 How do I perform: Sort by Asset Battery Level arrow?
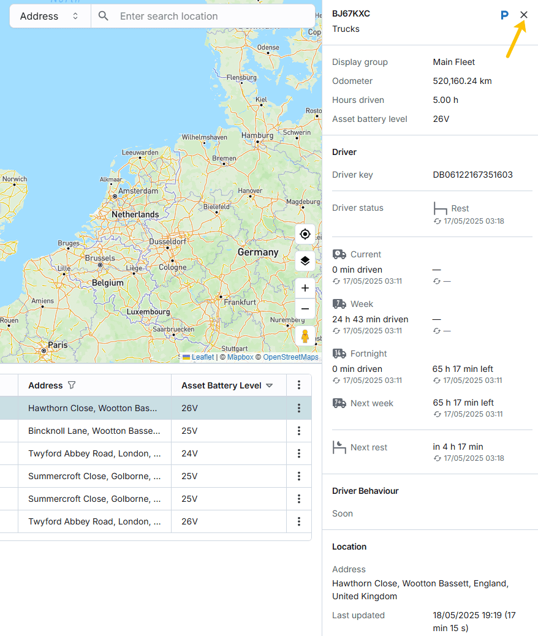pos(269,385)
